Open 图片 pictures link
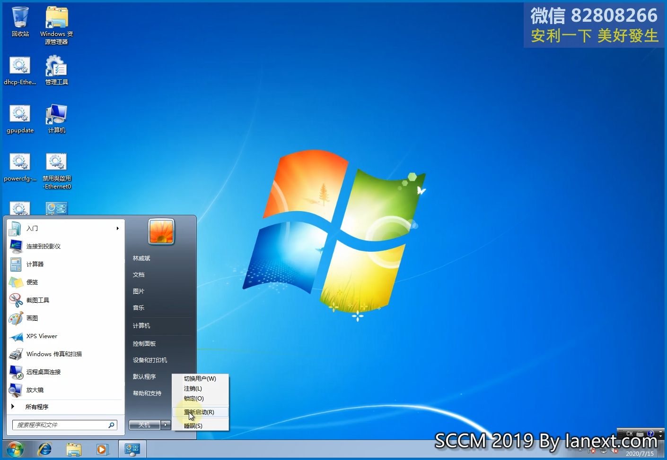667x460 pixels. (x=139, y=291)
